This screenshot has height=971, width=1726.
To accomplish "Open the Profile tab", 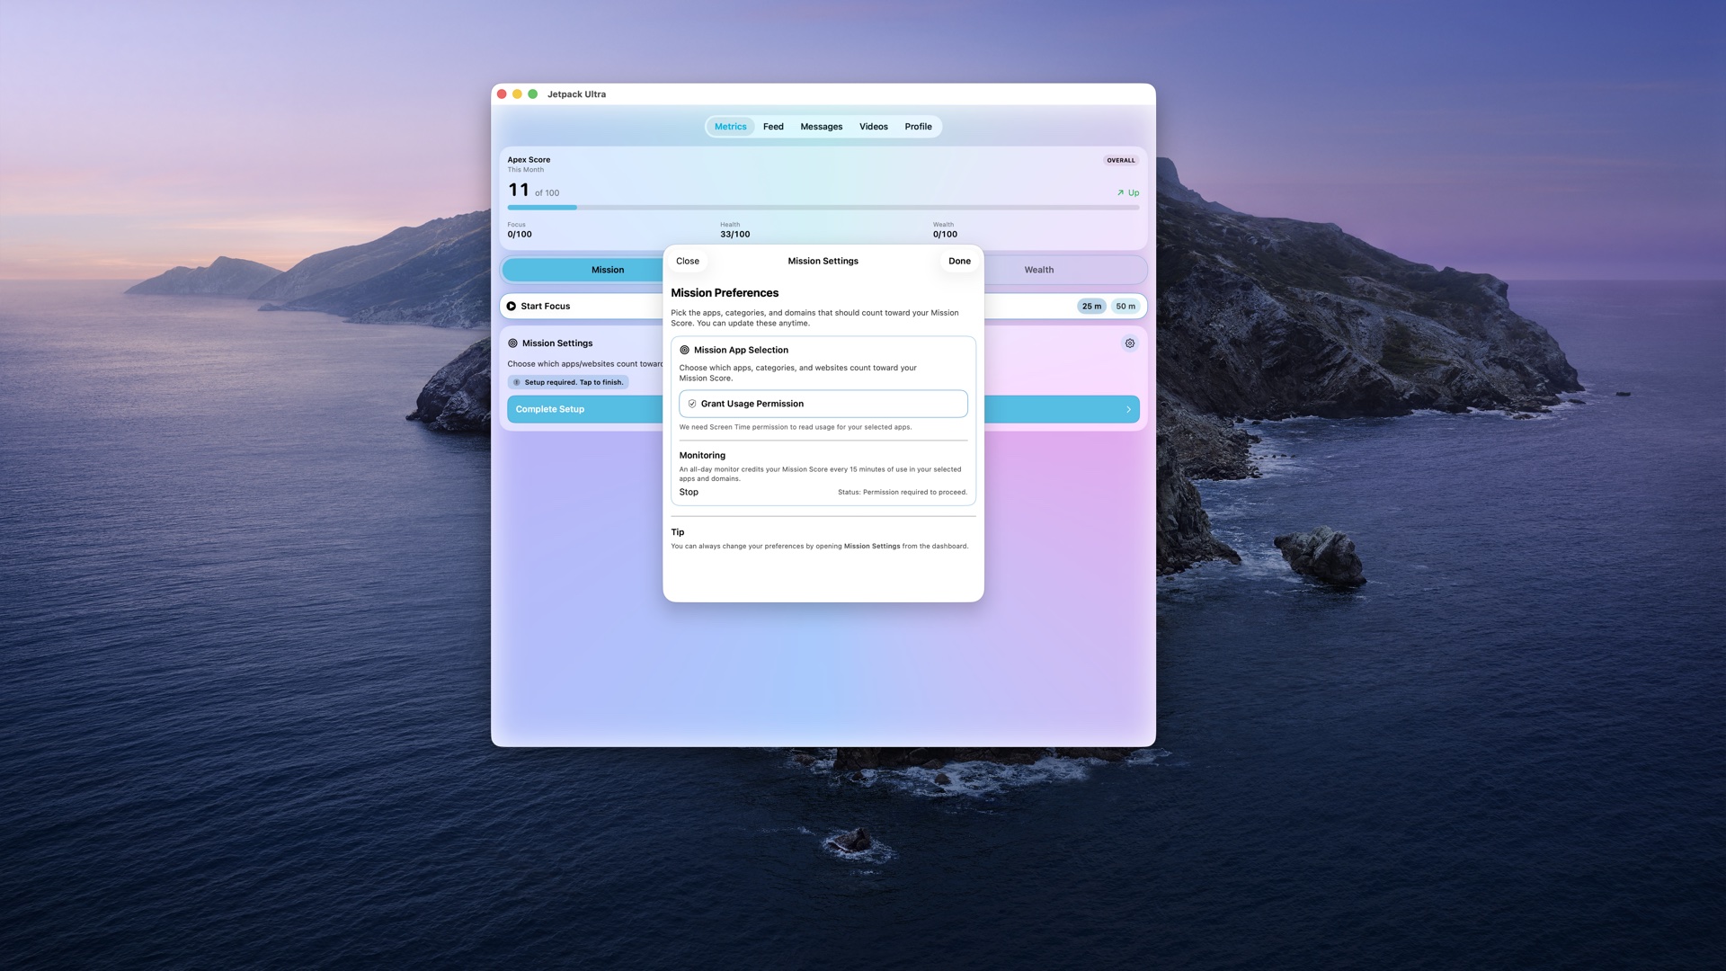I will pos(918,127).
